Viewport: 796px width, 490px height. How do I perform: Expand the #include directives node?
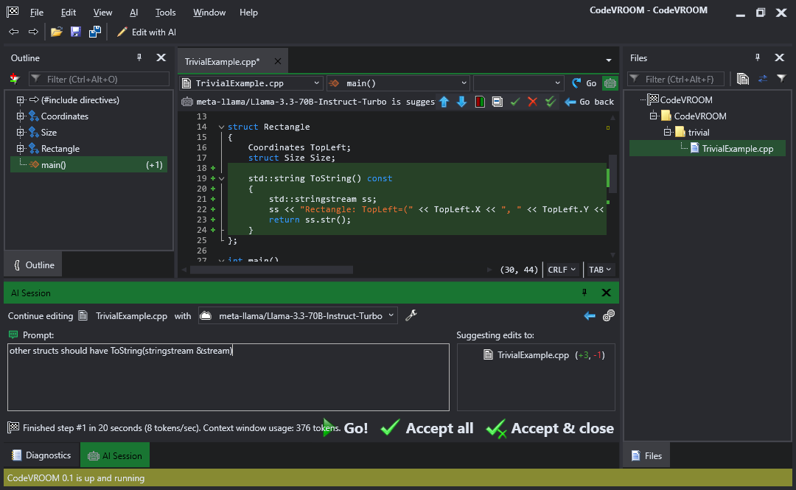pyautogui.click(x=21, y=100)
